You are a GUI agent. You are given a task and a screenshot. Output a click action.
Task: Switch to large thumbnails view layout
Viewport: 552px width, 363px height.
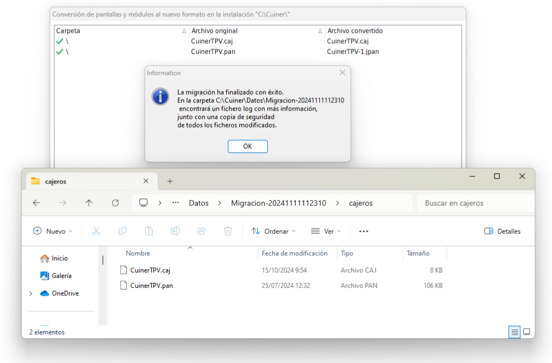tap(527, 332)
